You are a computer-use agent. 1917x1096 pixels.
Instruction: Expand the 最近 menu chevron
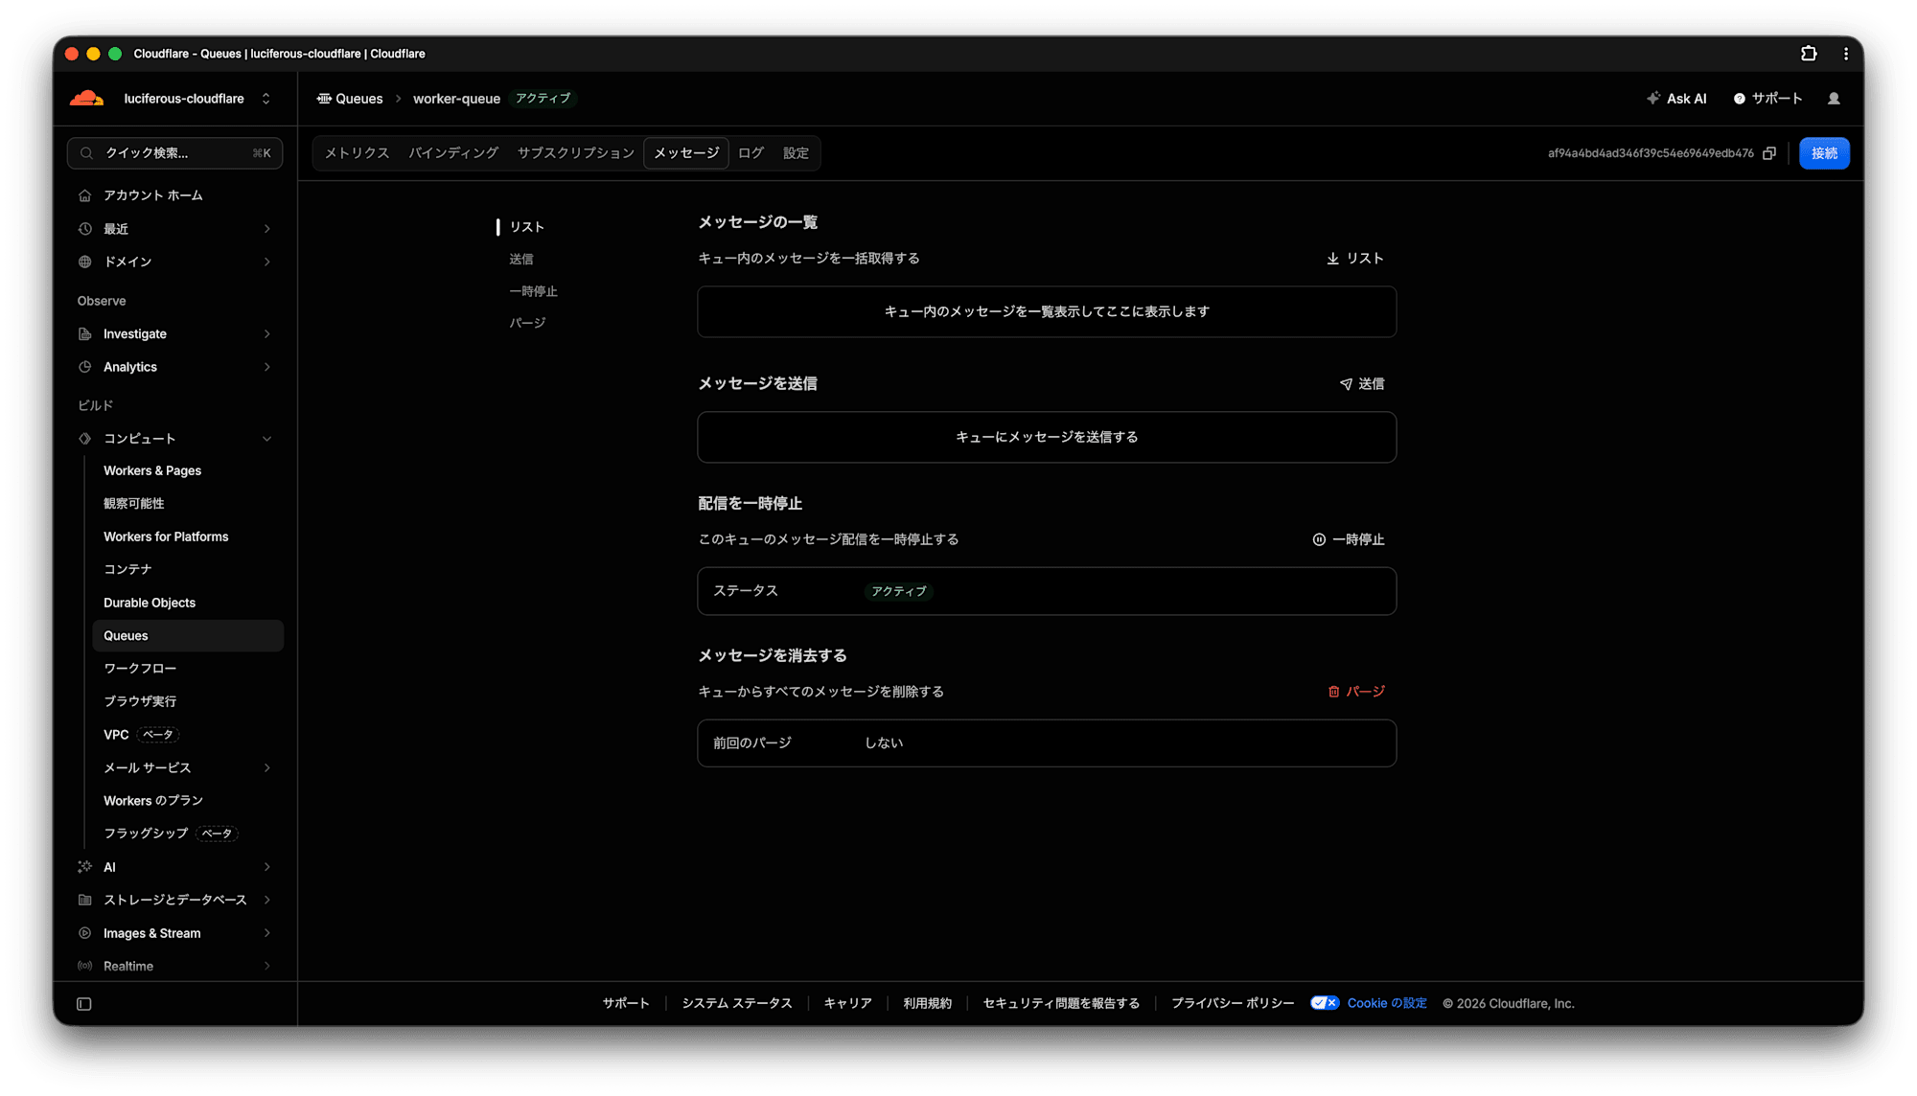(267, 229)
